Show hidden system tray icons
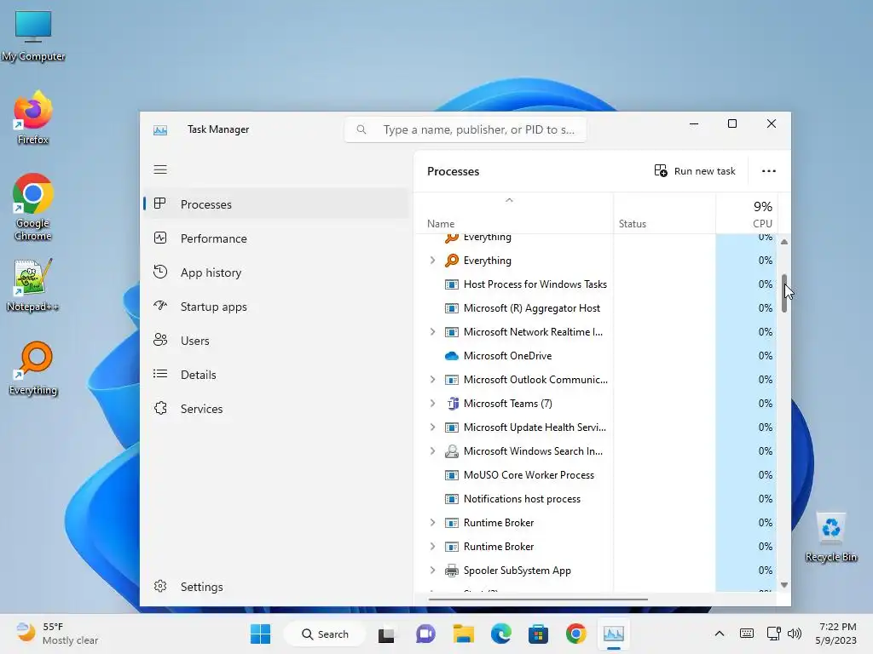This screenshot has height=654, width=873. point(720,634)
